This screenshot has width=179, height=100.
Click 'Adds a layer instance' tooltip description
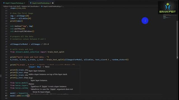click(48, 74)
